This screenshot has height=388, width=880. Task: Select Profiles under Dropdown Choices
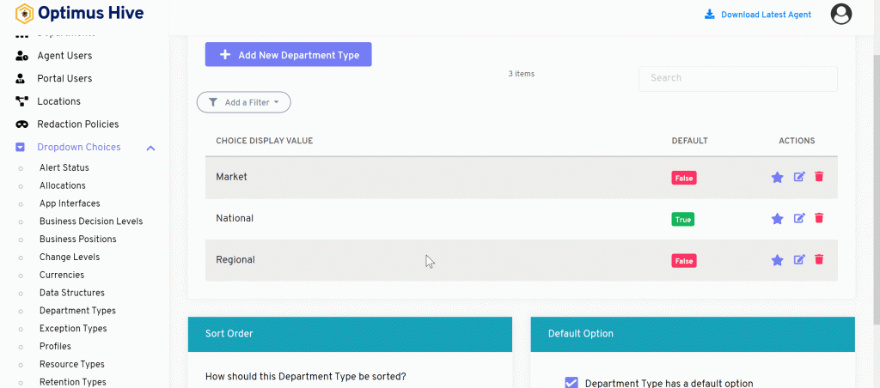[55, 347]
